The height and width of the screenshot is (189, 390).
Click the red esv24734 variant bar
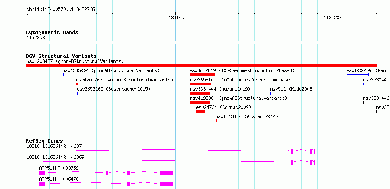pos(200,112)
